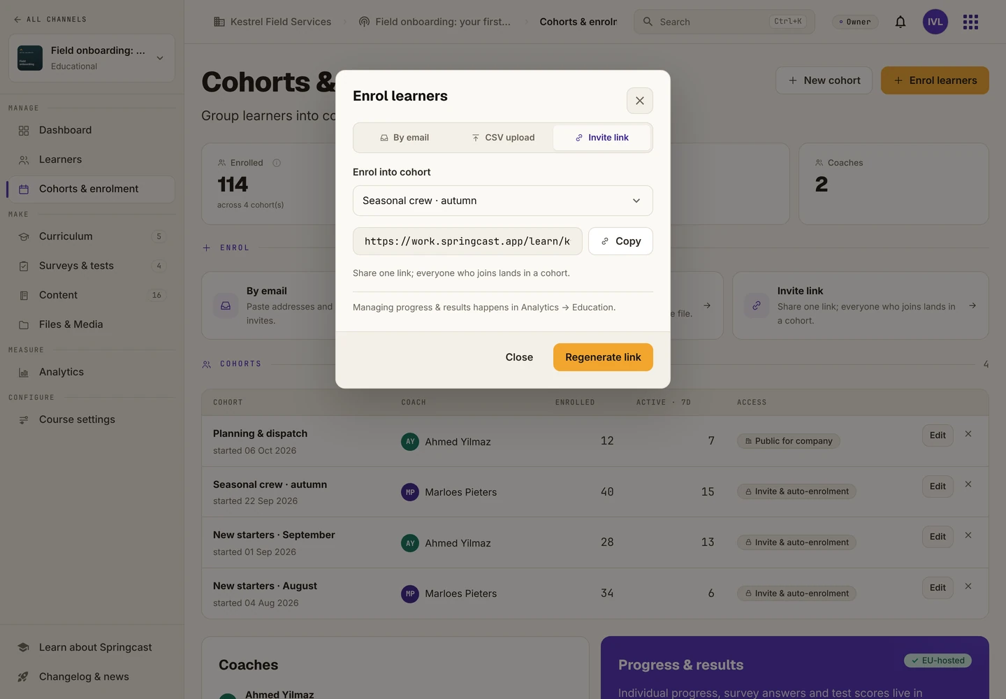Open the apps grid launcher
The height and width of the screenshot is (699, 1006).
[x=970, y=22]
